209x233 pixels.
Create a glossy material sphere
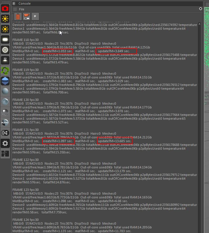pyautogui.click(x=5, y=102)
